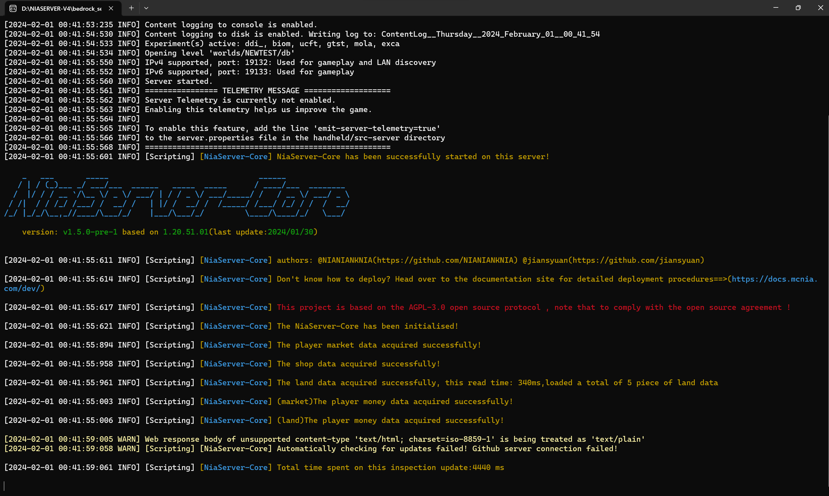Click the terminal icon on the tab
Screen dimensions: 829x496
pyautogui.click(x=13, y=9)
